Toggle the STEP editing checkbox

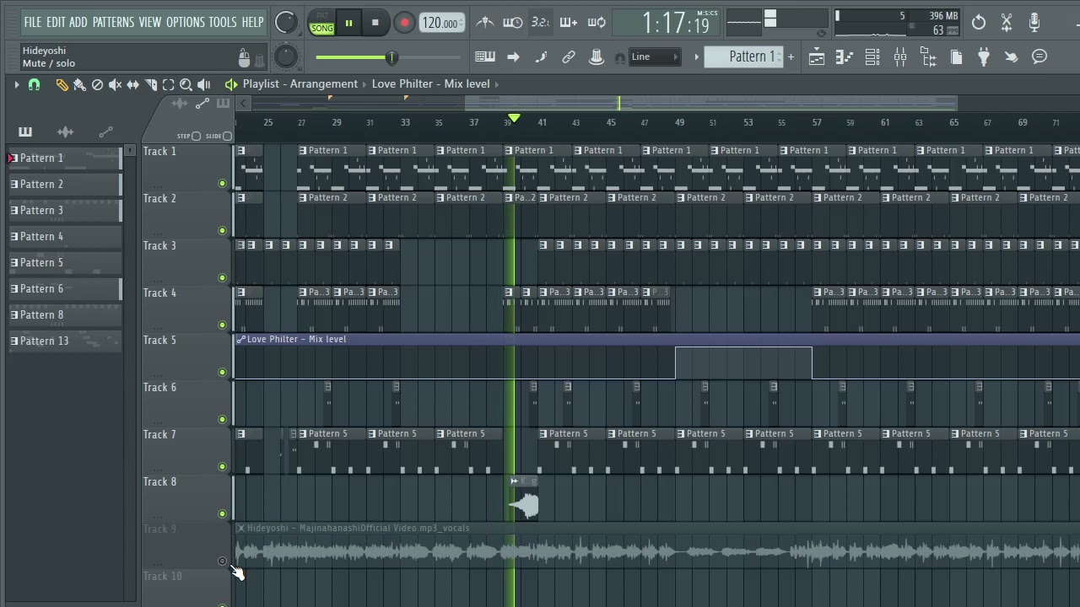(196, 136)
